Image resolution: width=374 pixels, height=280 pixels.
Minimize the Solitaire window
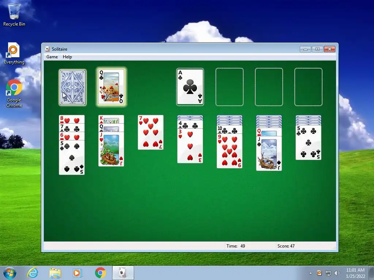[306, 49]
